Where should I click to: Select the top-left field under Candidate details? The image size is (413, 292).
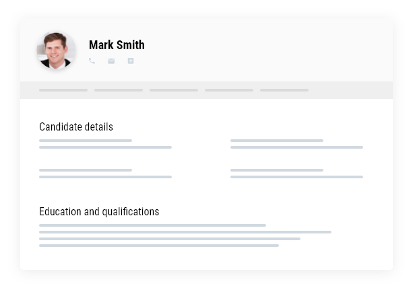coord(105,144)
